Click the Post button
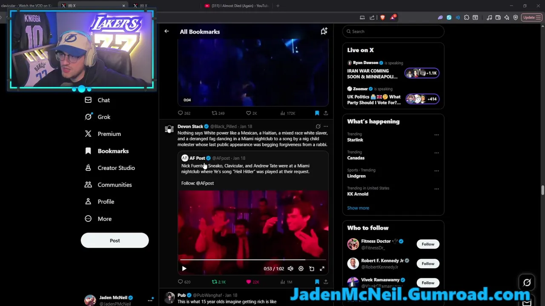The height and width of the screenshot is (306, 545). point(115,241)
